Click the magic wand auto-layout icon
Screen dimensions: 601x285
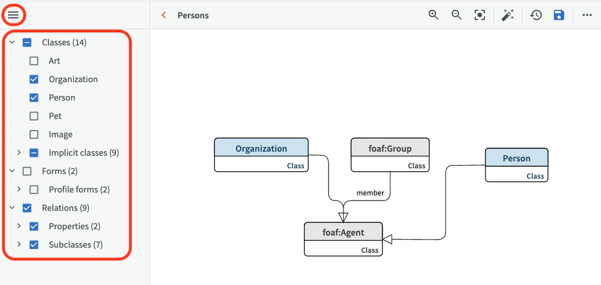point(507,15)
